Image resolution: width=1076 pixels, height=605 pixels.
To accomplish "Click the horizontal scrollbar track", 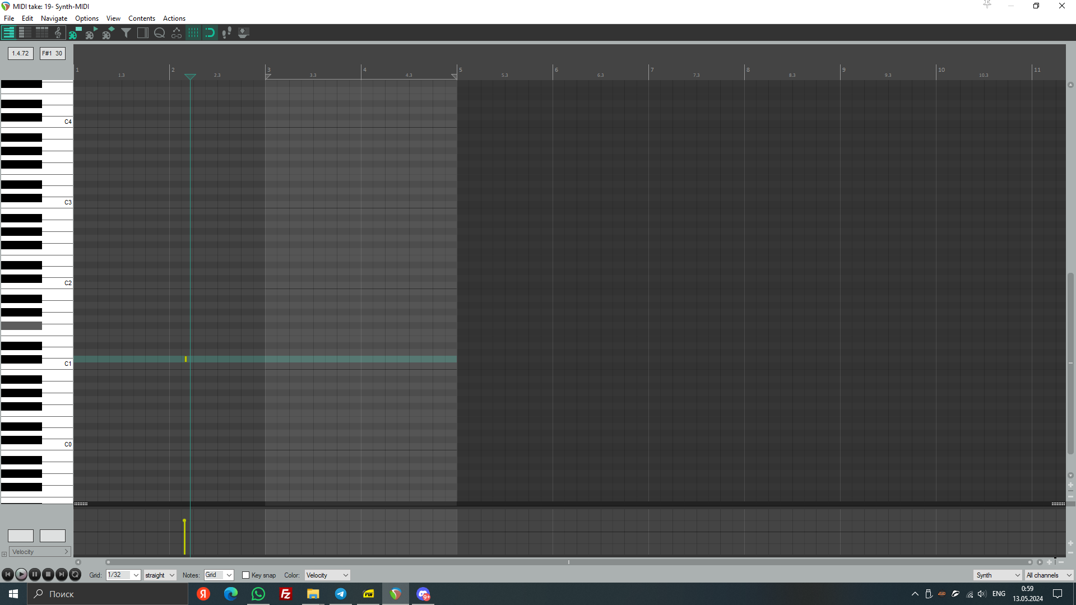I will [569, 562].
